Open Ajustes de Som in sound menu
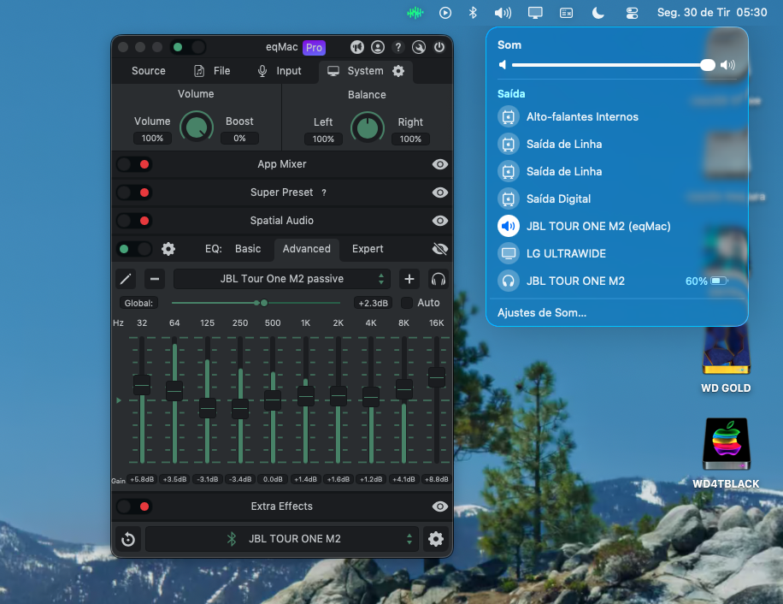The image size is (783, 604). pos(542,313)
